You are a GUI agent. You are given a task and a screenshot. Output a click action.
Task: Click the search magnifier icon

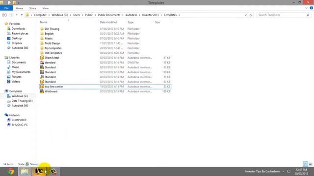tap(308, 15)
